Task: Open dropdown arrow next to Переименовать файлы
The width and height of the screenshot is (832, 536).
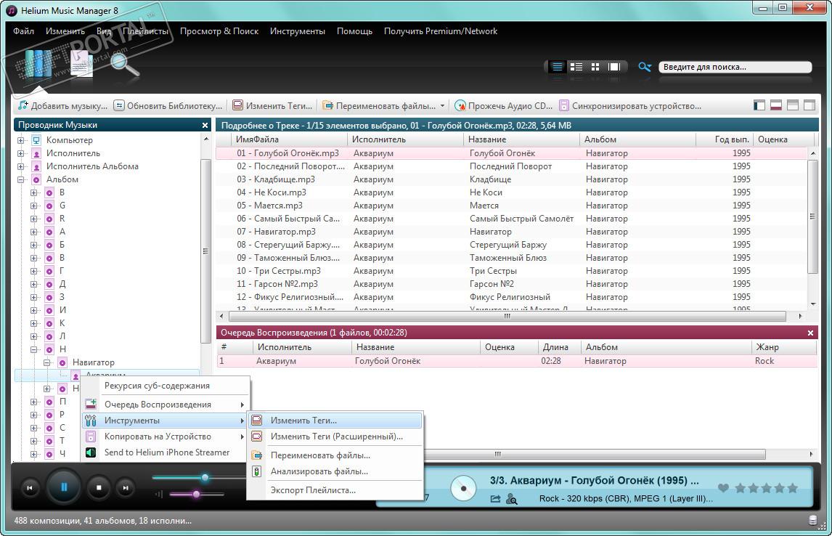Action: point(443,105)
